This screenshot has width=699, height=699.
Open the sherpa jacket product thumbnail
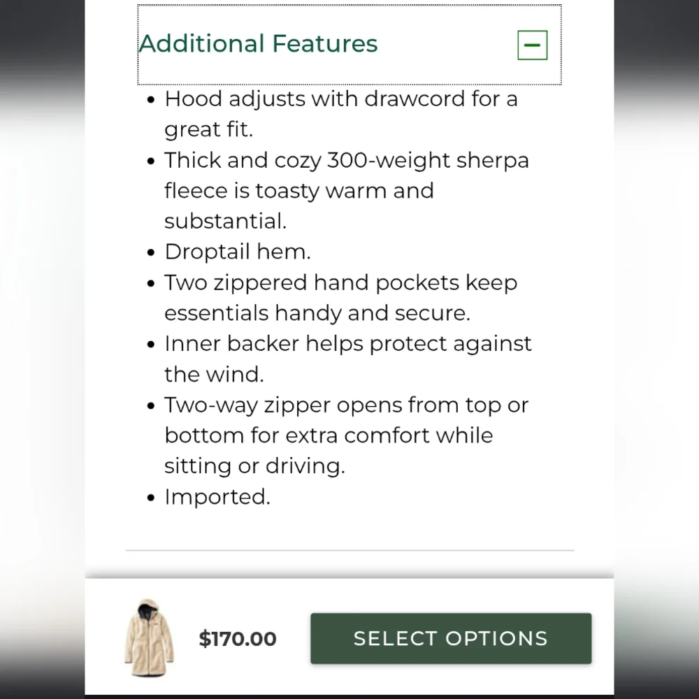tap(149, 638)
